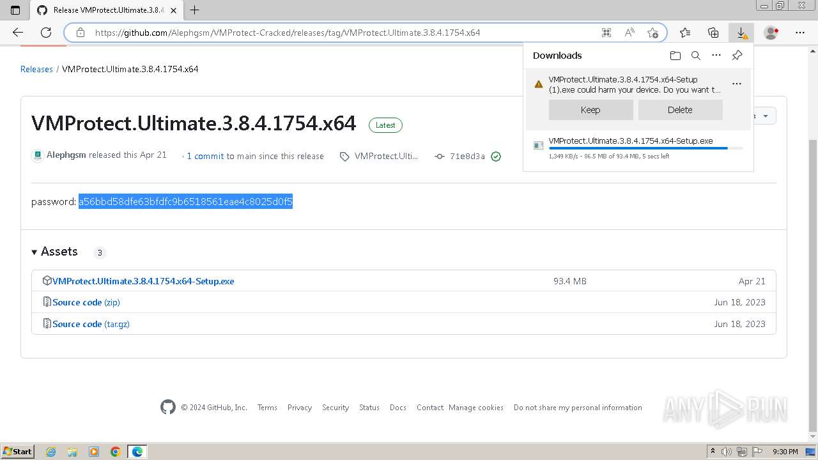Open the downloads folder
The height and width of the screenshot is (460, 818).
675,56
